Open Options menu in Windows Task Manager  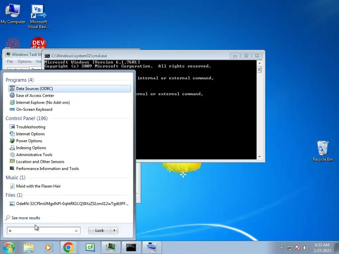pos(24,62)
